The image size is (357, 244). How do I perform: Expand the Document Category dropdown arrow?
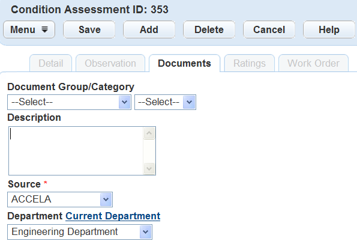[189, 102]
